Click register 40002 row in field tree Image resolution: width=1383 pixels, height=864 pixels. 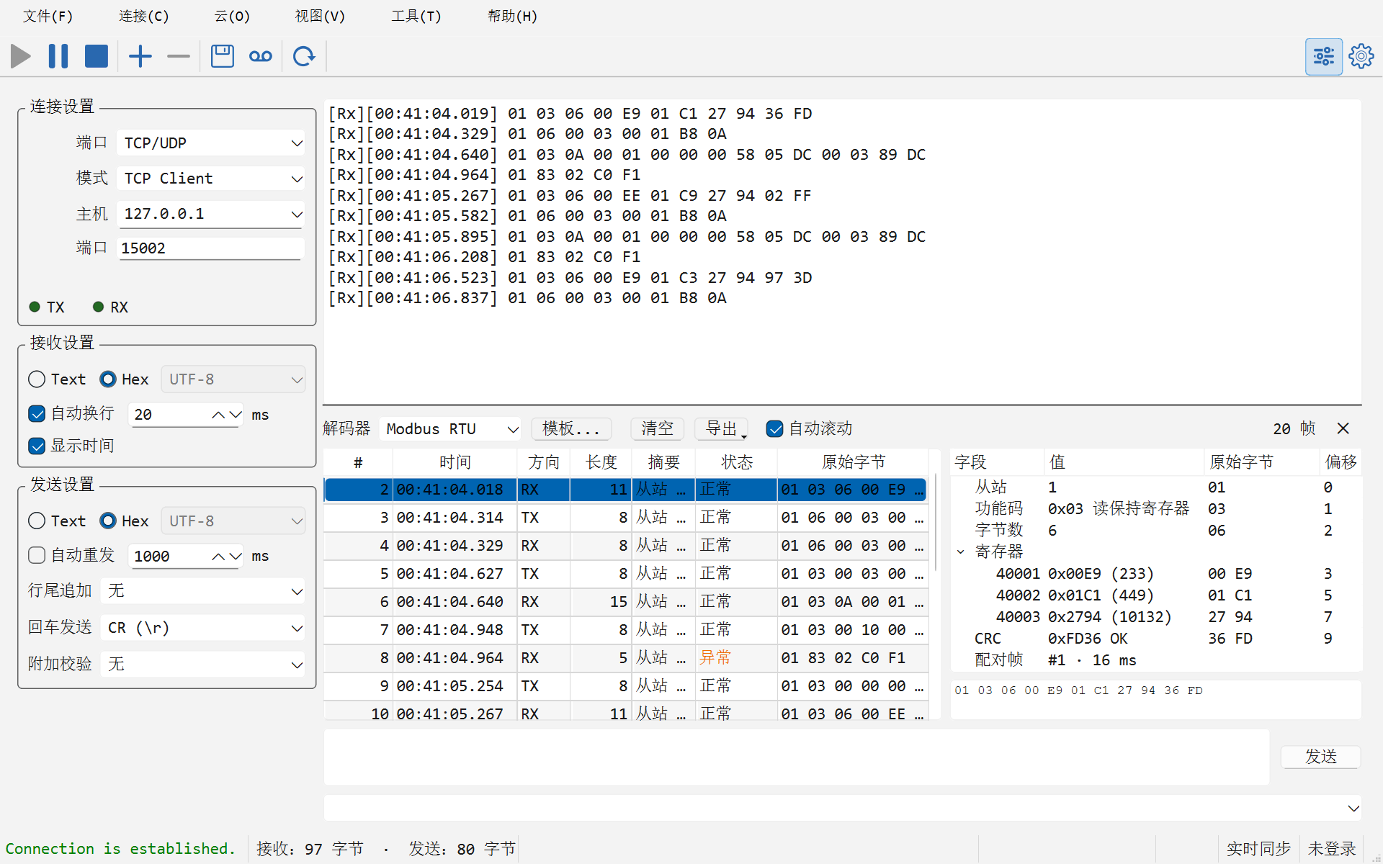point(1155,595)
